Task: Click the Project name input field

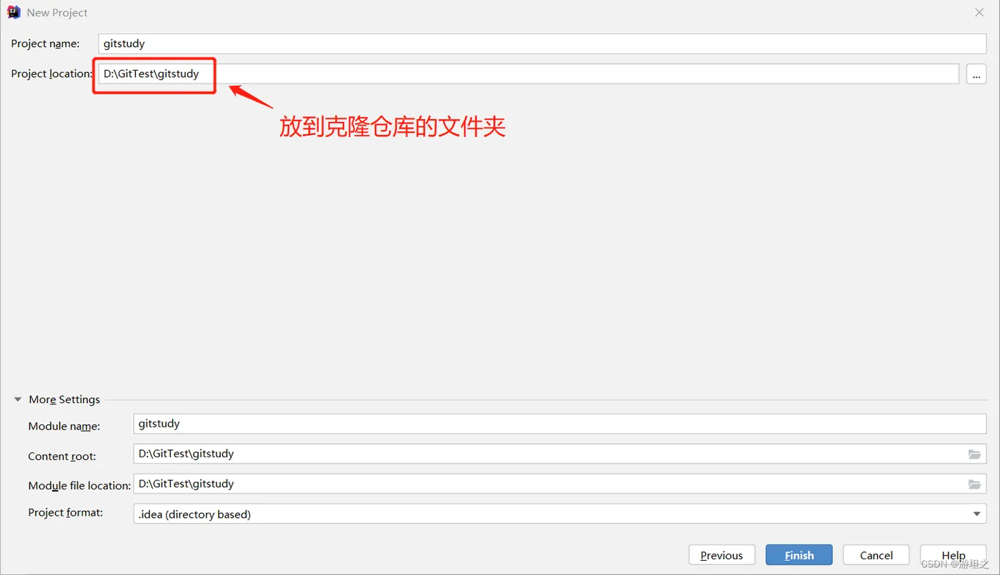Action: coord(542,44)
